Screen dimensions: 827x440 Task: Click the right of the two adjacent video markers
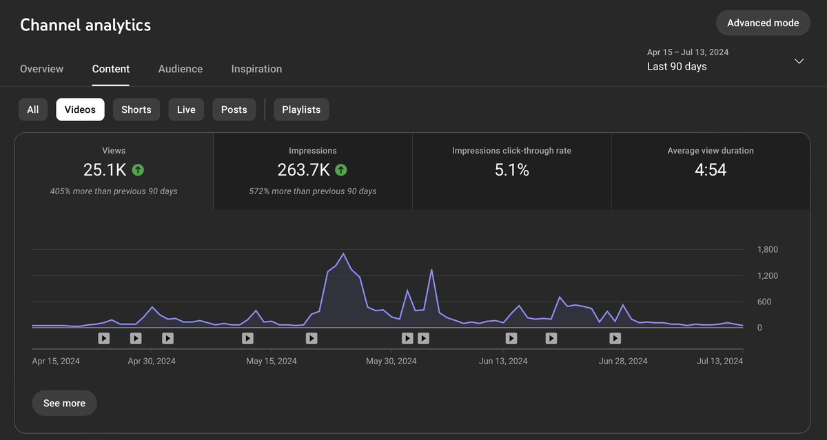coord(423,338)
